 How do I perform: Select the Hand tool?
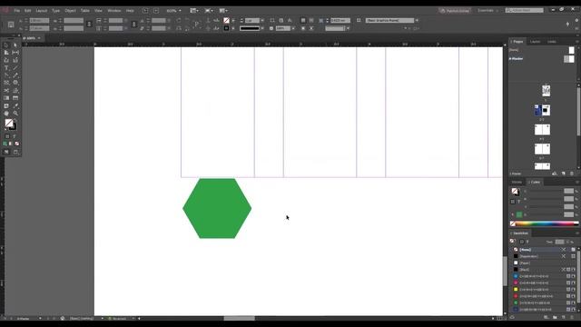(x=6, y=114)
